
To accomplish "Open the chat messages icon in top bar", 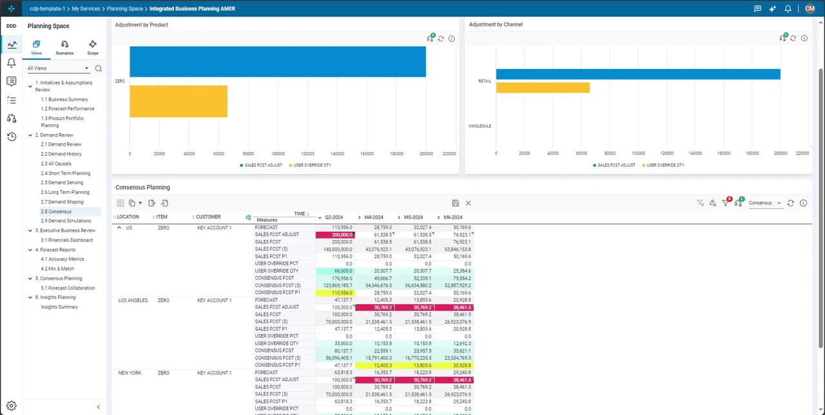I will (x=757, y=8).
